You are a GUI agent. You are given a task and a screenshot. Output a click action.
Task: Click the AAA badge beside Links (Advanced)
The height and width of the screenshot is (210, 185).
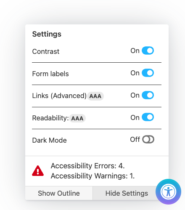coord(95,96)
